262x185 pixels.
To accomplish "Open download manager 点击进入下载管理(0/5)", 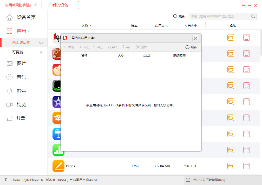I will click(209, 180).
